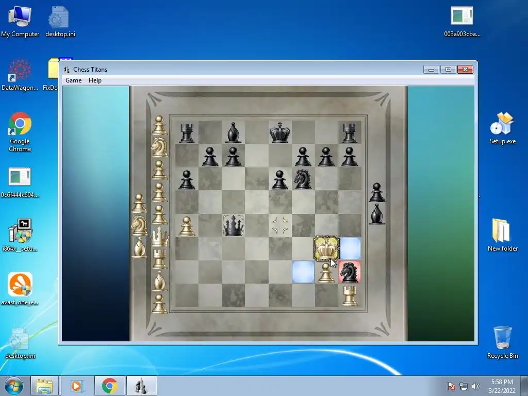528x396 pixels.
Task: Click the black knight next to the e6 pawn
Action: (x=303, y=179)
